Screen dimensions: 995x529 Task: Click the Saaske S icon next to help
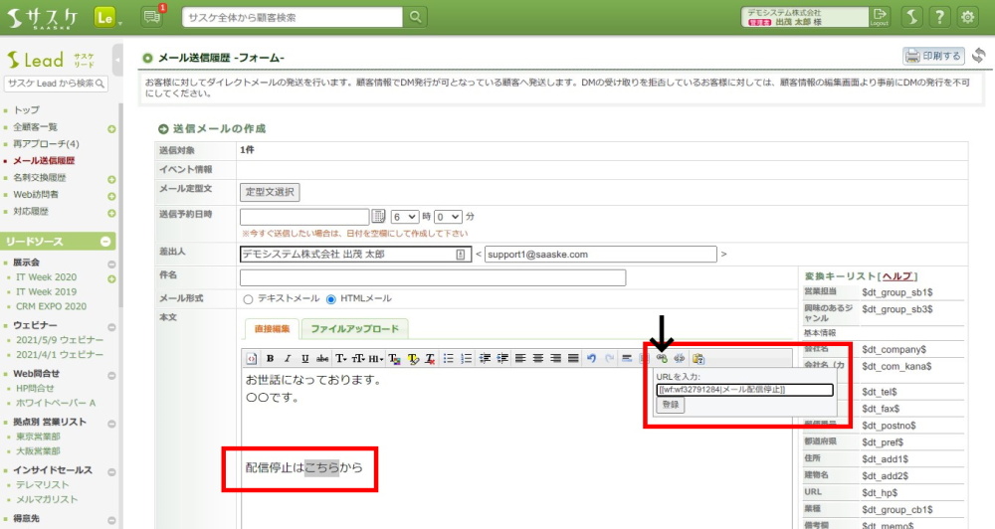(911, 17)
